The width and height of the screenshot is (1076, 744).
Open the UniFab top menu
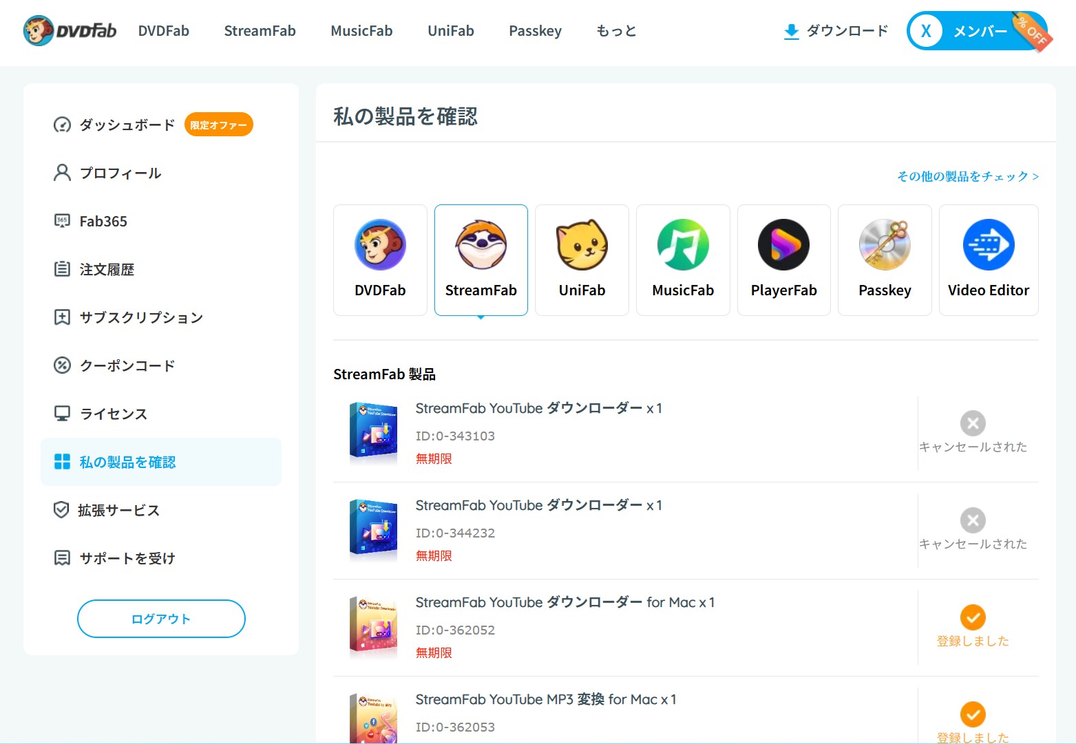[x=451, y=31]
